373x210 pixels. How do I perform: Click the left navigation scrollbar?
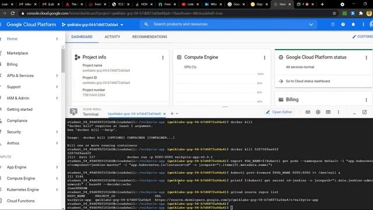(x=63, y=61)
